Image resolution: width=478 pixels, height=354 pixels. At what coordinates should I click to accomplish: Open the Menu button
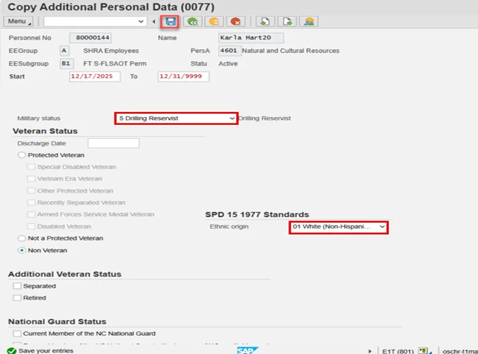tap(18, 21)
